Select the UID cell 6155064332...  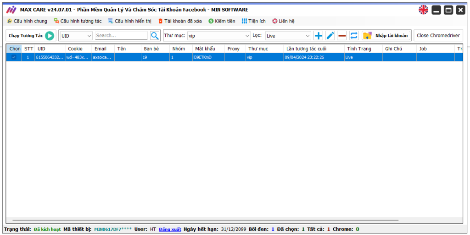click(50, 57)
